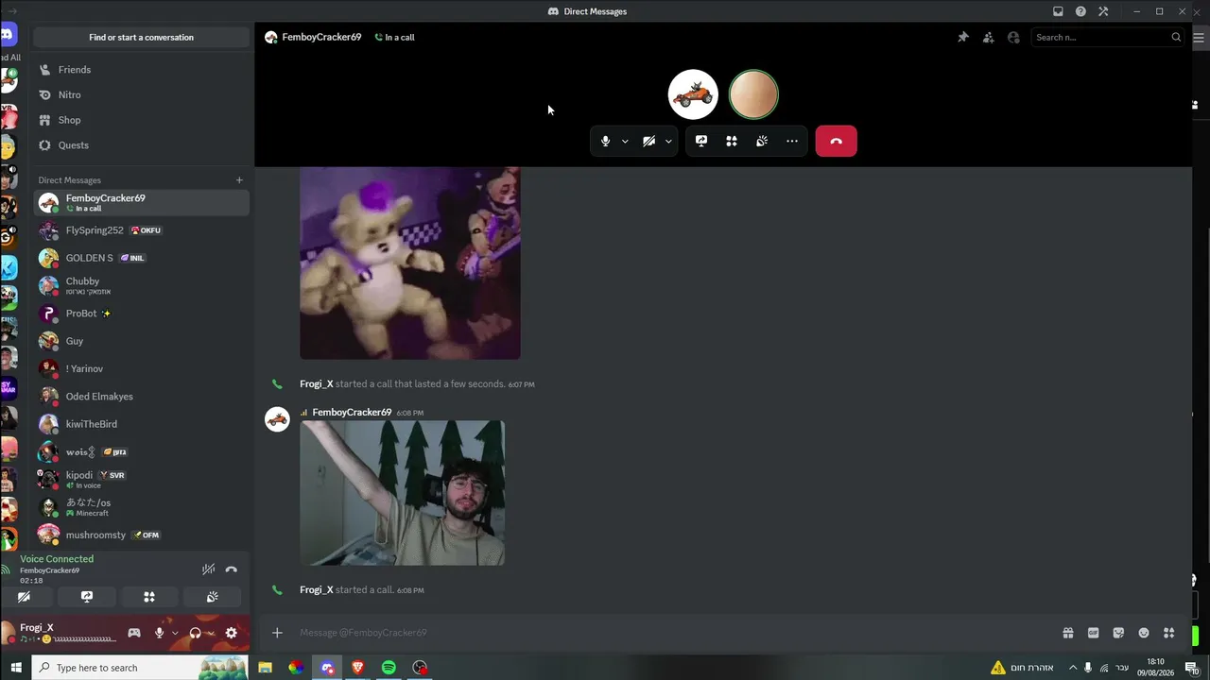Open the Quests page

click(142, 145)
